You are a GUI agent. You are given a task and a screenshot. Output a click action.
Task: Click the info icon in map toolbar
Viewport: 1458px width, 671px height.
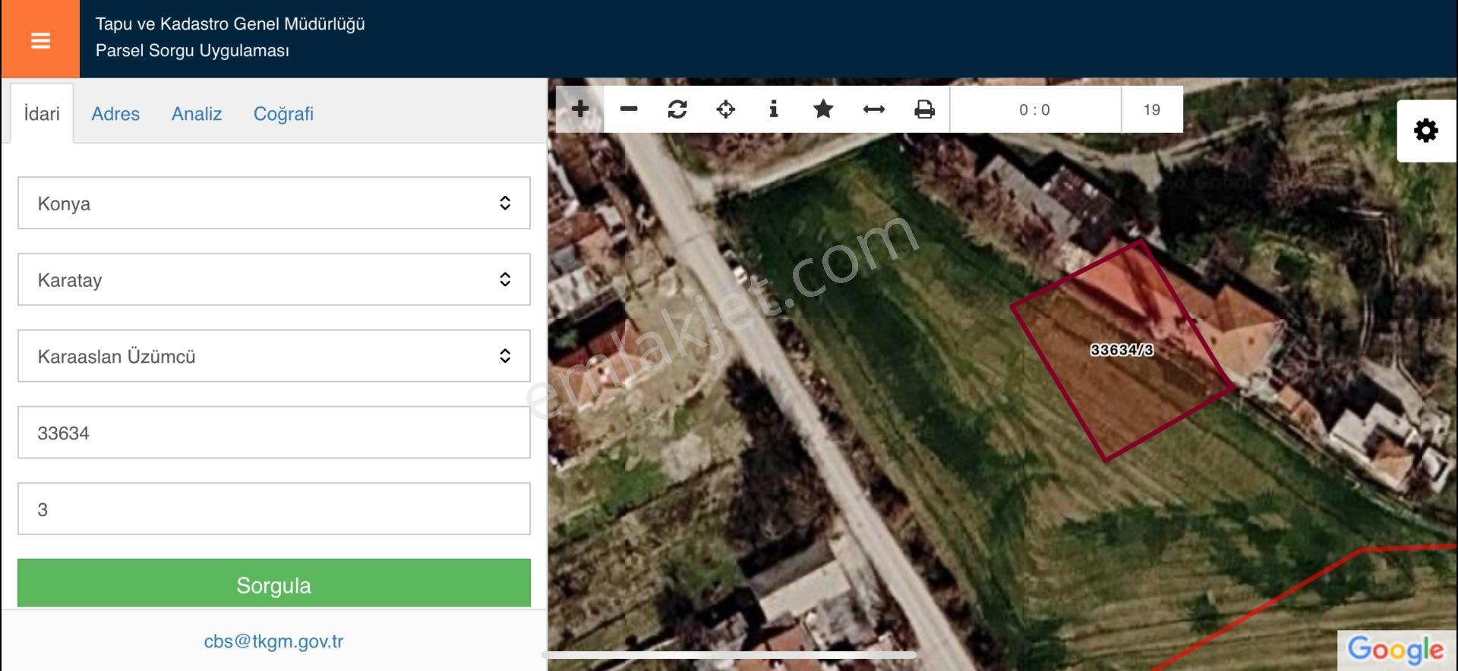pos(774,109)
